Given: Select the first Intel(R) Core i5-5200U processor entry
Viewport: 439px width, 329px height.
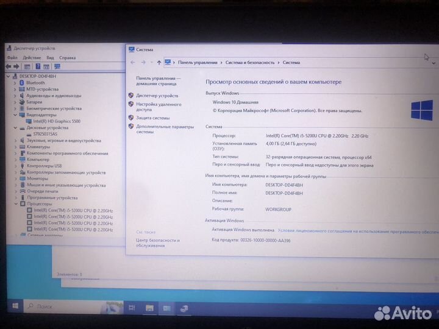Looking at the screenshot, I should pyautogui.click(x=73, y=210).
